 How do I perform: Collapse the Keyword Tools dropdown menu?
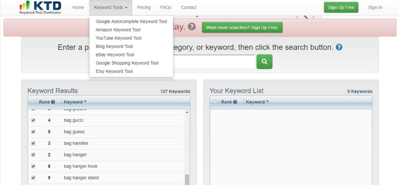[x=111, y=7]
